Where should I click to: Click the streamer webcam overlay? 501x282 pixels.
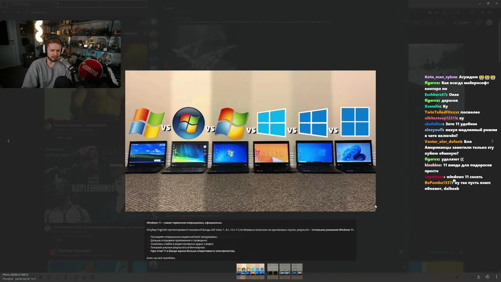click(60, 54)
